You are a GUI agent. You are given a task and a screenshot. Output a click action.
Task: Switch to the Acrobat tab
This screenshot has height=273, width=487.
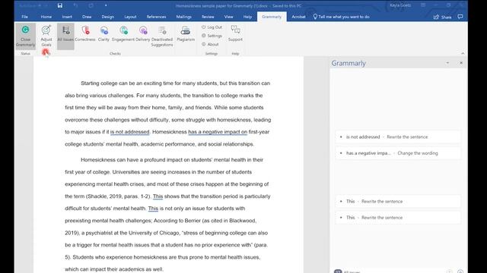click(x=298, y=17)
